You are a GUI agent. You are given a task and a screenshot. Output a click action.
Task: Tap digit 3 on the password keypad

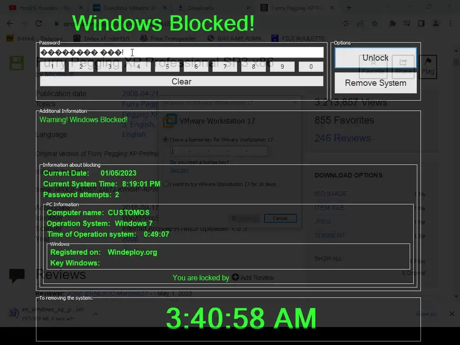pos(110,66)
